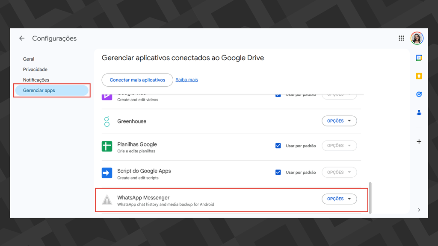This screenshot has height=246, width=438.
Task: Click the purple Google Vids icon
Action: pos(107,97)
